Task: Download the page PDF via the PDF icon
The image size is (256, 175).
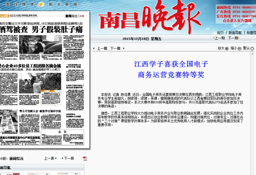Action: pos(85,159)
